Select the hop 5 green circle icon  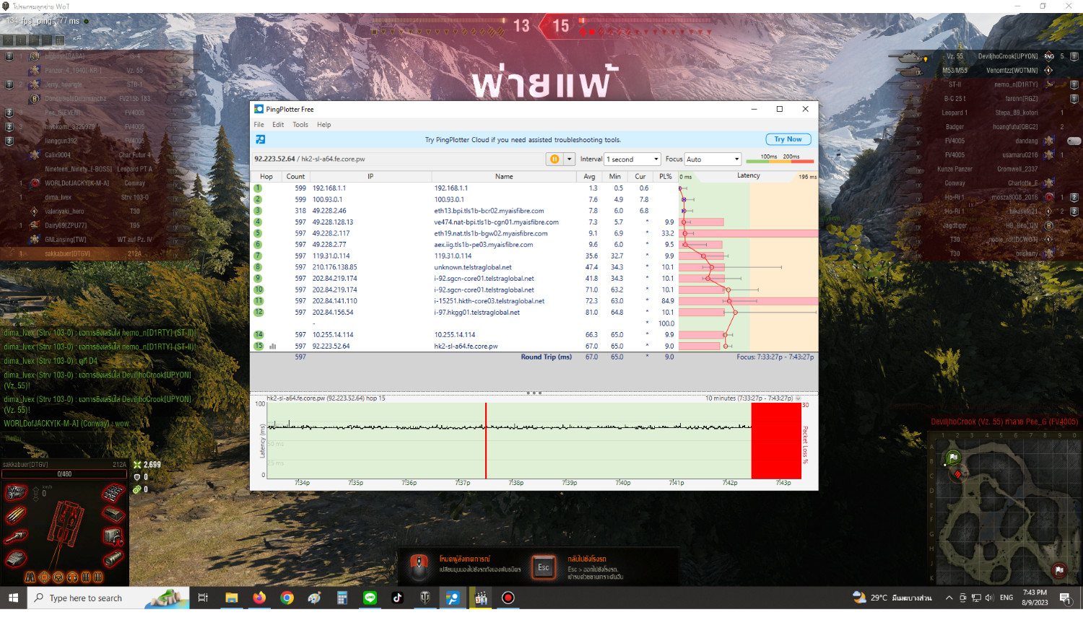pos(258,233)
